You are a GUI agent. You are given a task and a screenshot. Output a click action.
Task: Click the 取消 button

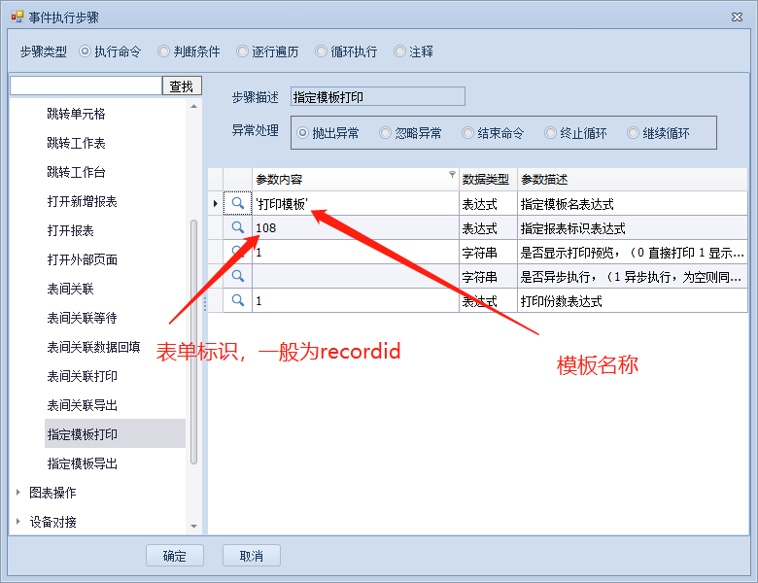tap(251, 556)
